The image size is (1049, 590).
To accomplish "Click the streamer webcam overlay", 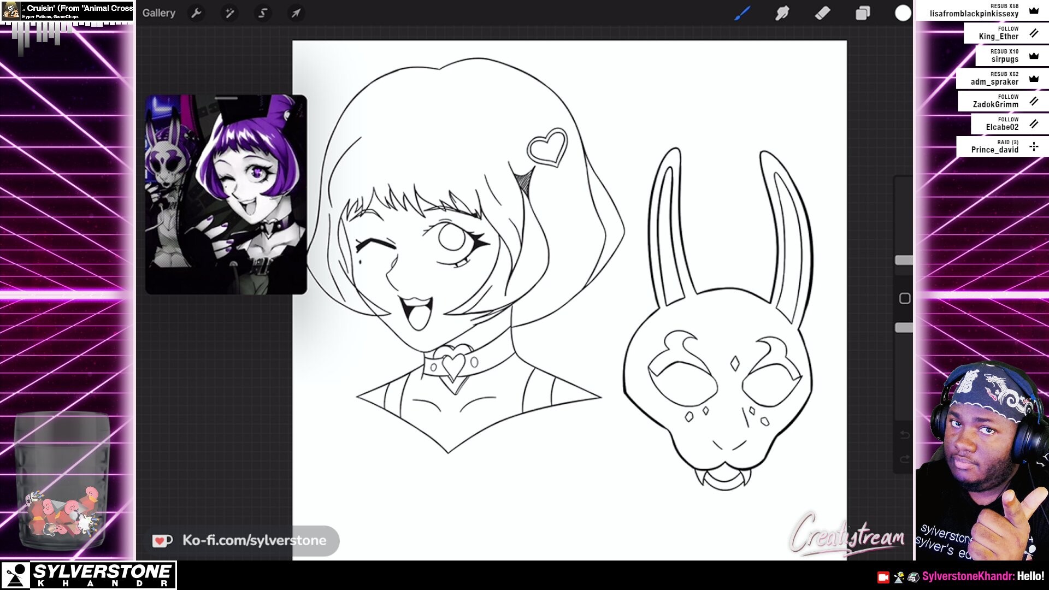I will (982, 461).
